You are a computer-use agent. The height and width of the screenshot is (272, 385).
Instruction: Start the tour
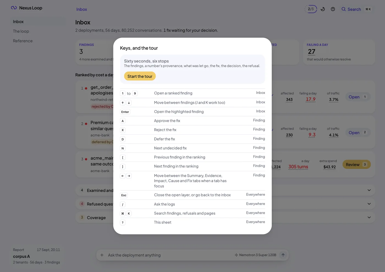pyautogui.click(x=140, y=76)
